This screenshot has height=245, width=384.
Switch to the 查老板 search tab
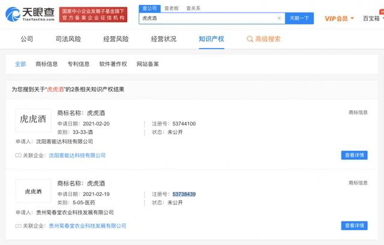point(172,8)
